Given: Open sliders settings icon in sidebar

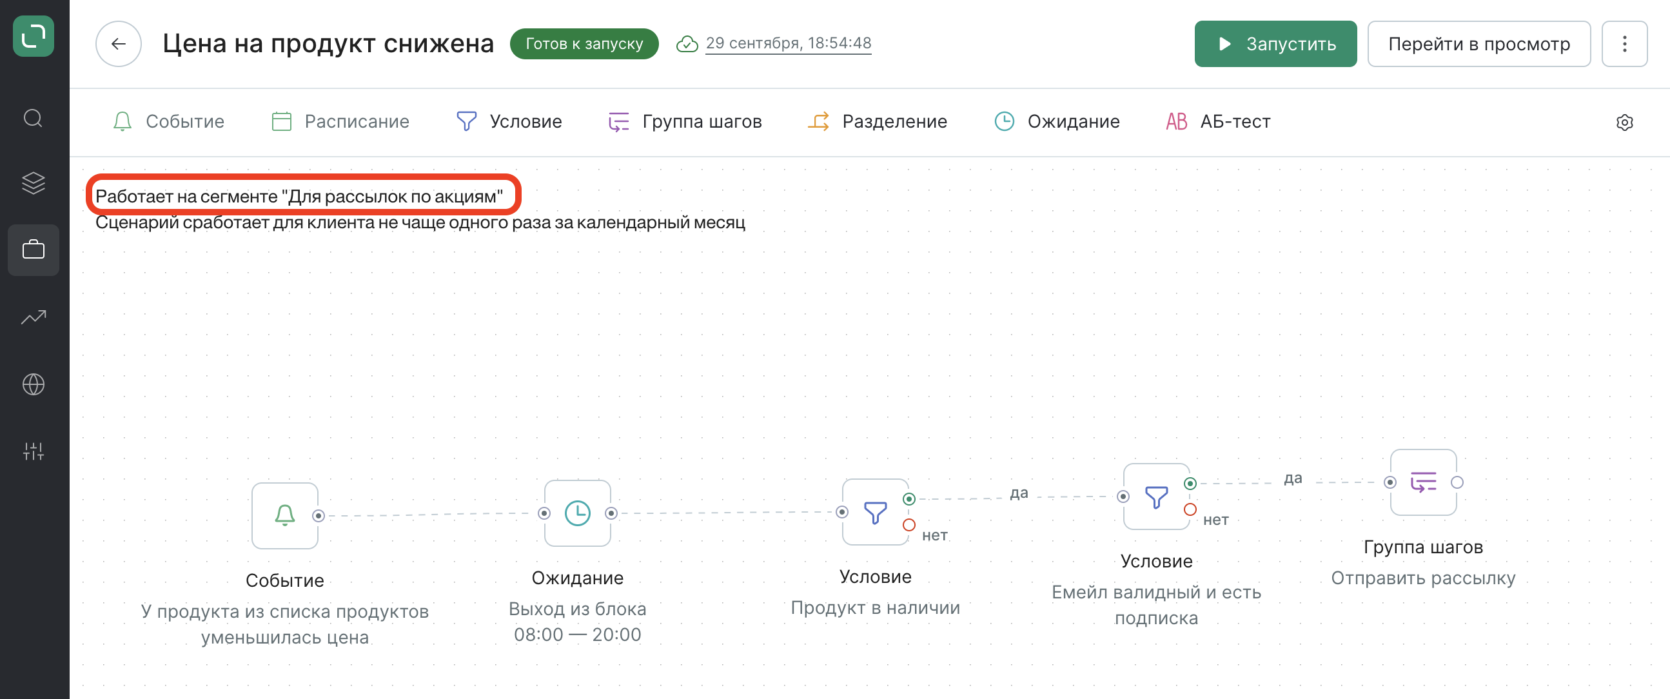Looking at the screenshot, I should pos(33,451).
